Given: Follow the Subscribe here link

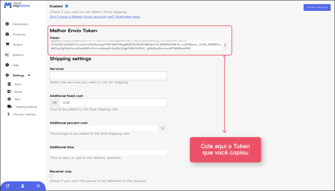Looking at the screenshot, I should (x=95, y=17).
